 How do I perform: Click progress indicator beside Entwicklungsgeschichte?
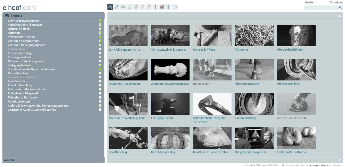point(100,21)
